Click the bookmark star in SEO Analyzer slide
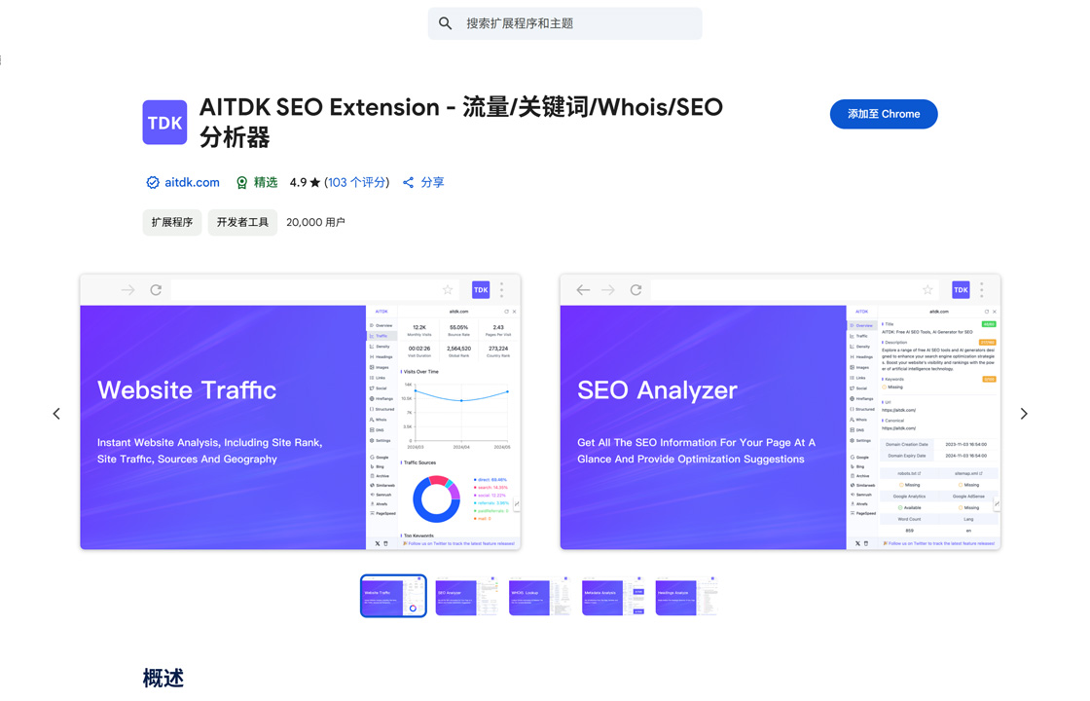1090x701 pixels. coord(927,290)
